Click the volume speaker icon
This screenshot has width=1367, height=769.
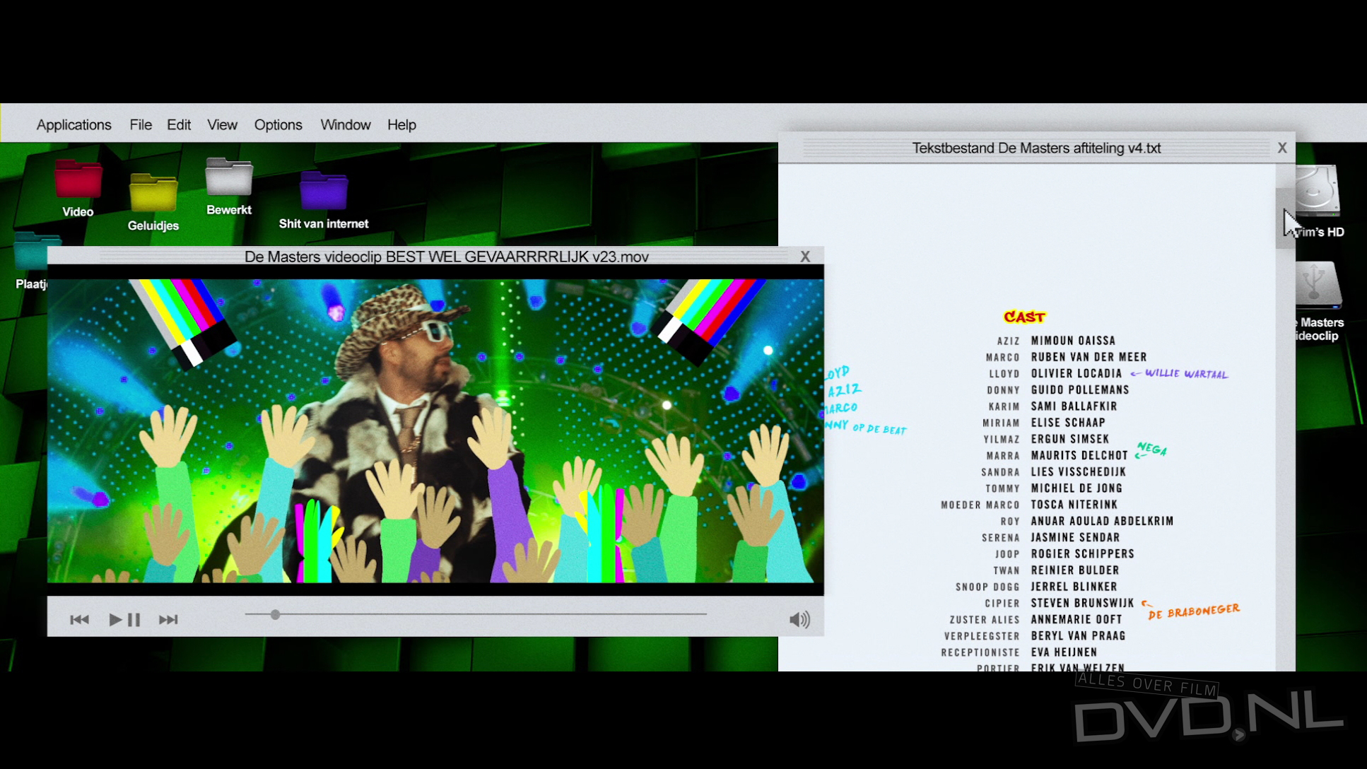click(799, 620)
